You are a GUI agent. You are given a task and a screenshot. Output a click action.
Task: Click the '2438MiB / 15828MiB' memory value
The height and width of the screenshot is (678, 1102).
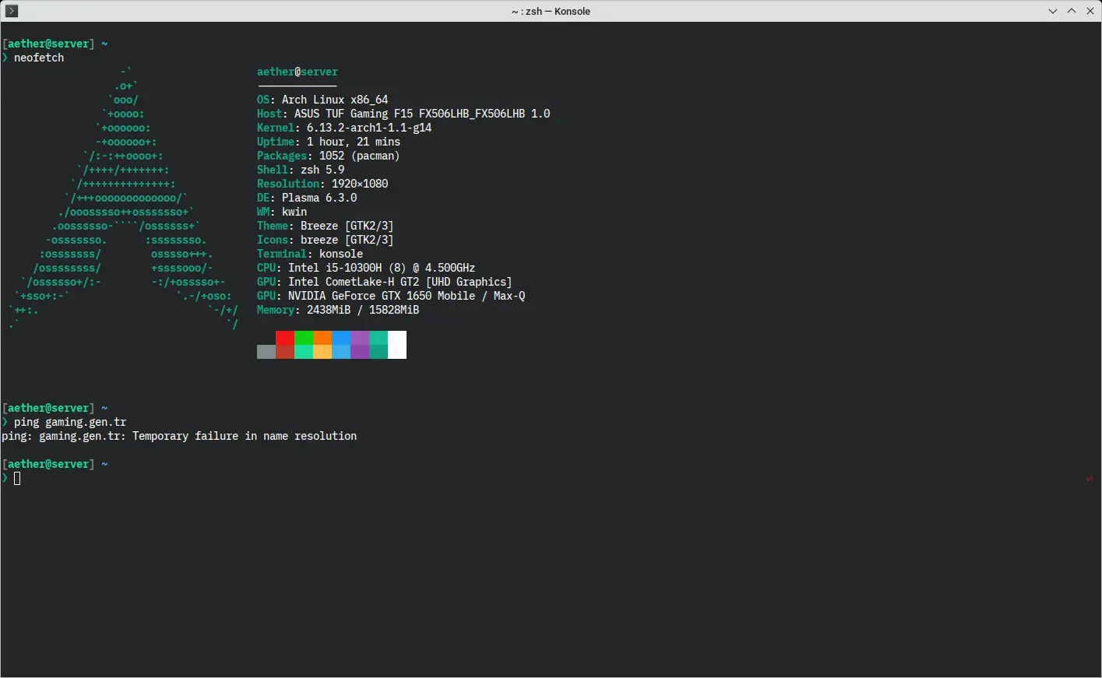[x=363, y=310]
